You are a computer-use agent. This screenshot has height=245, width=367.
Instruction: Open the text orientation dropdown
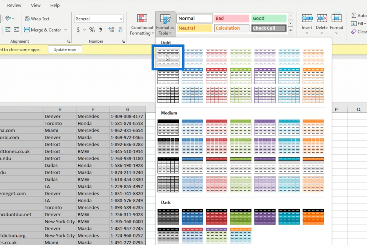click(10, 18)
